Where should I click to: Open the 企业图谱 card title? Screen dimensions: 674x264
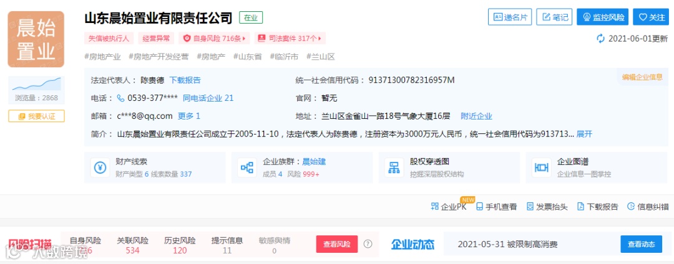click(x=573, y=162)
